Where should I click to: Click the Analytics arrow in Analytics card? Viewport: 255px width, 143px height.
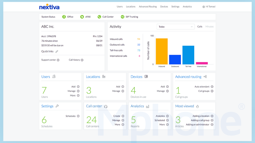point(168,116)
